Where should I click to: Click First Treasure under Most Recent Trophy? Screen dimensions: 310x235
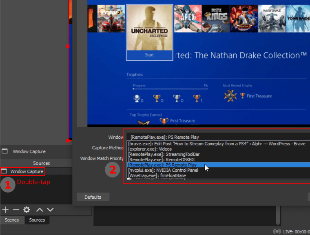click(259, 96)
